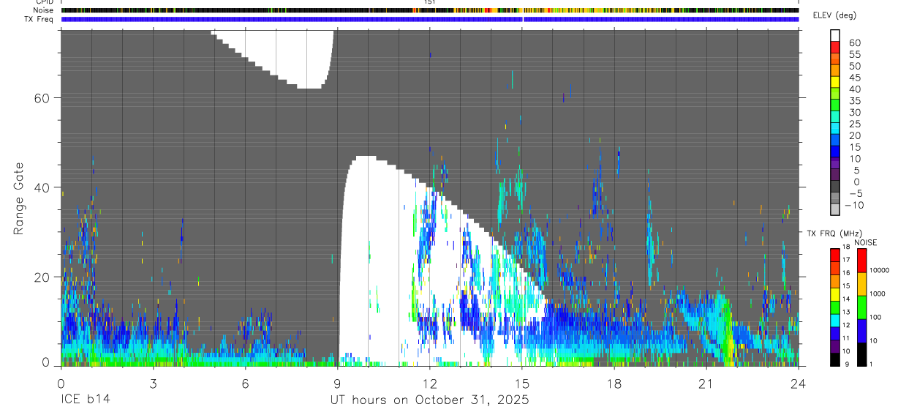This screenshot has width=898, height=415.
Task: Click the 6 tick label on the UT hours axis
Action: [x=245, y=384]
